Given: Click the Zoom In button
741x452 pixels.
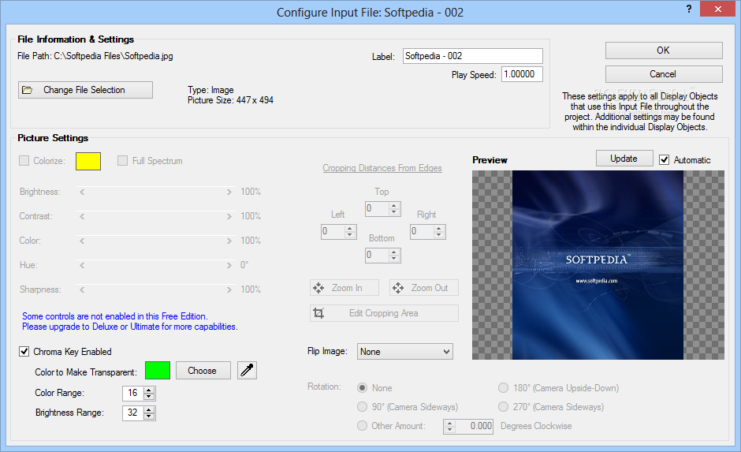Looking at the screenshot, I should tap(344, 287).
